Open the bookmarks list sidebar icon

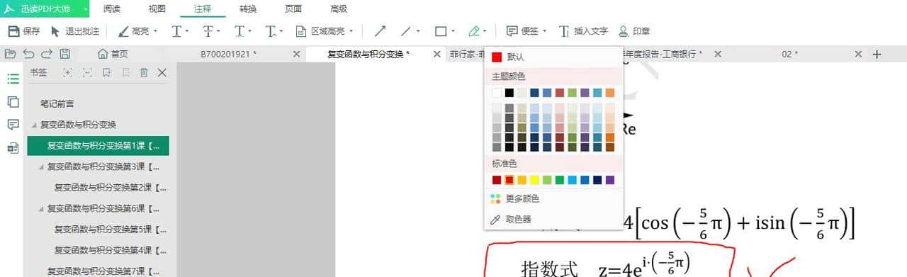(13, 79)
